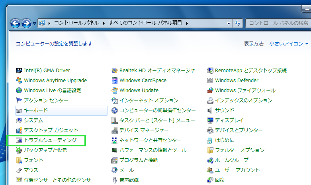The width and height of the screenshot is (311, 185).
Task: Open the ユーザー アカウント link text
Action: tap(237, 170)
